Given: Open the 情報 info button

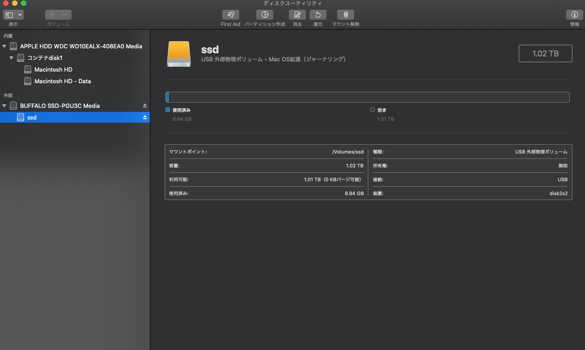Looking at the screenshot, I should pos(574,15).
